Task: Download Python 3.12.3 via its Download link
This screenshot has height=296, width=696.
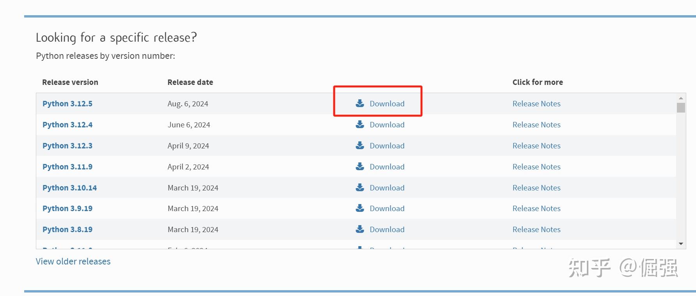Action: pyautogui.click(x=387, y=146)
